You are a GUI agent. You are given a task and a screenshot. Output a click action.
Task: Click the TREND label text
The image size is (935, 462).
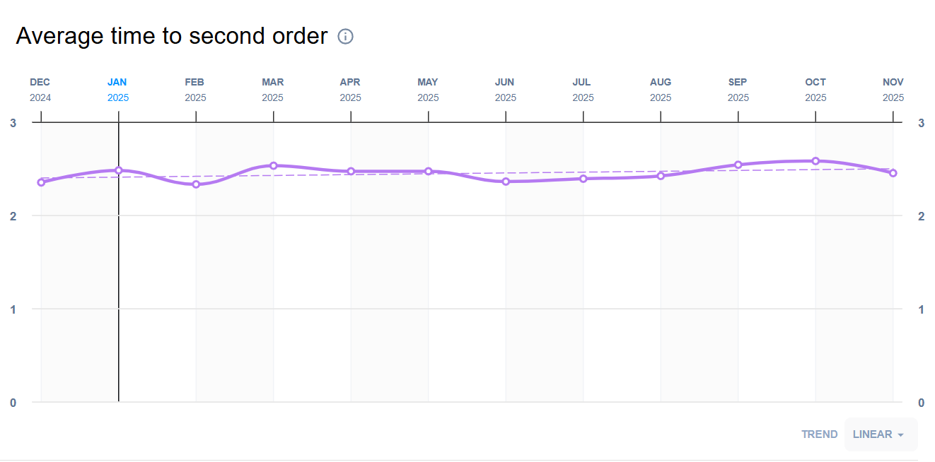click(819, 434)
